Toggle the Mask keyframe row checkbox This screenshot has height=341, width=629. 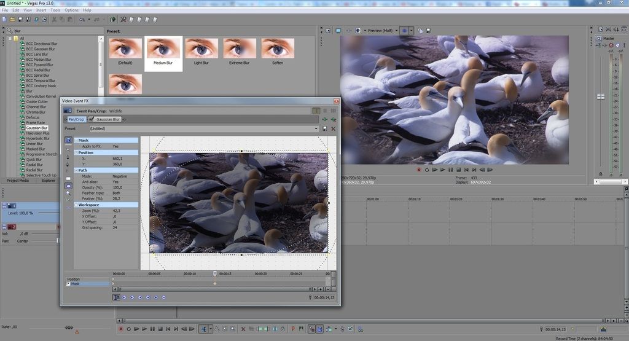pos(68,284)
